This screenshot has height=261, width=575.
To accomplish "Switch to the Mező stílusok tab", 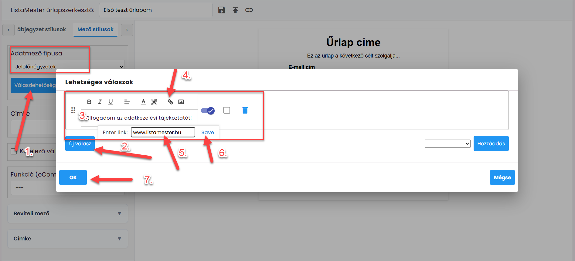I will (x=95, y=29).
